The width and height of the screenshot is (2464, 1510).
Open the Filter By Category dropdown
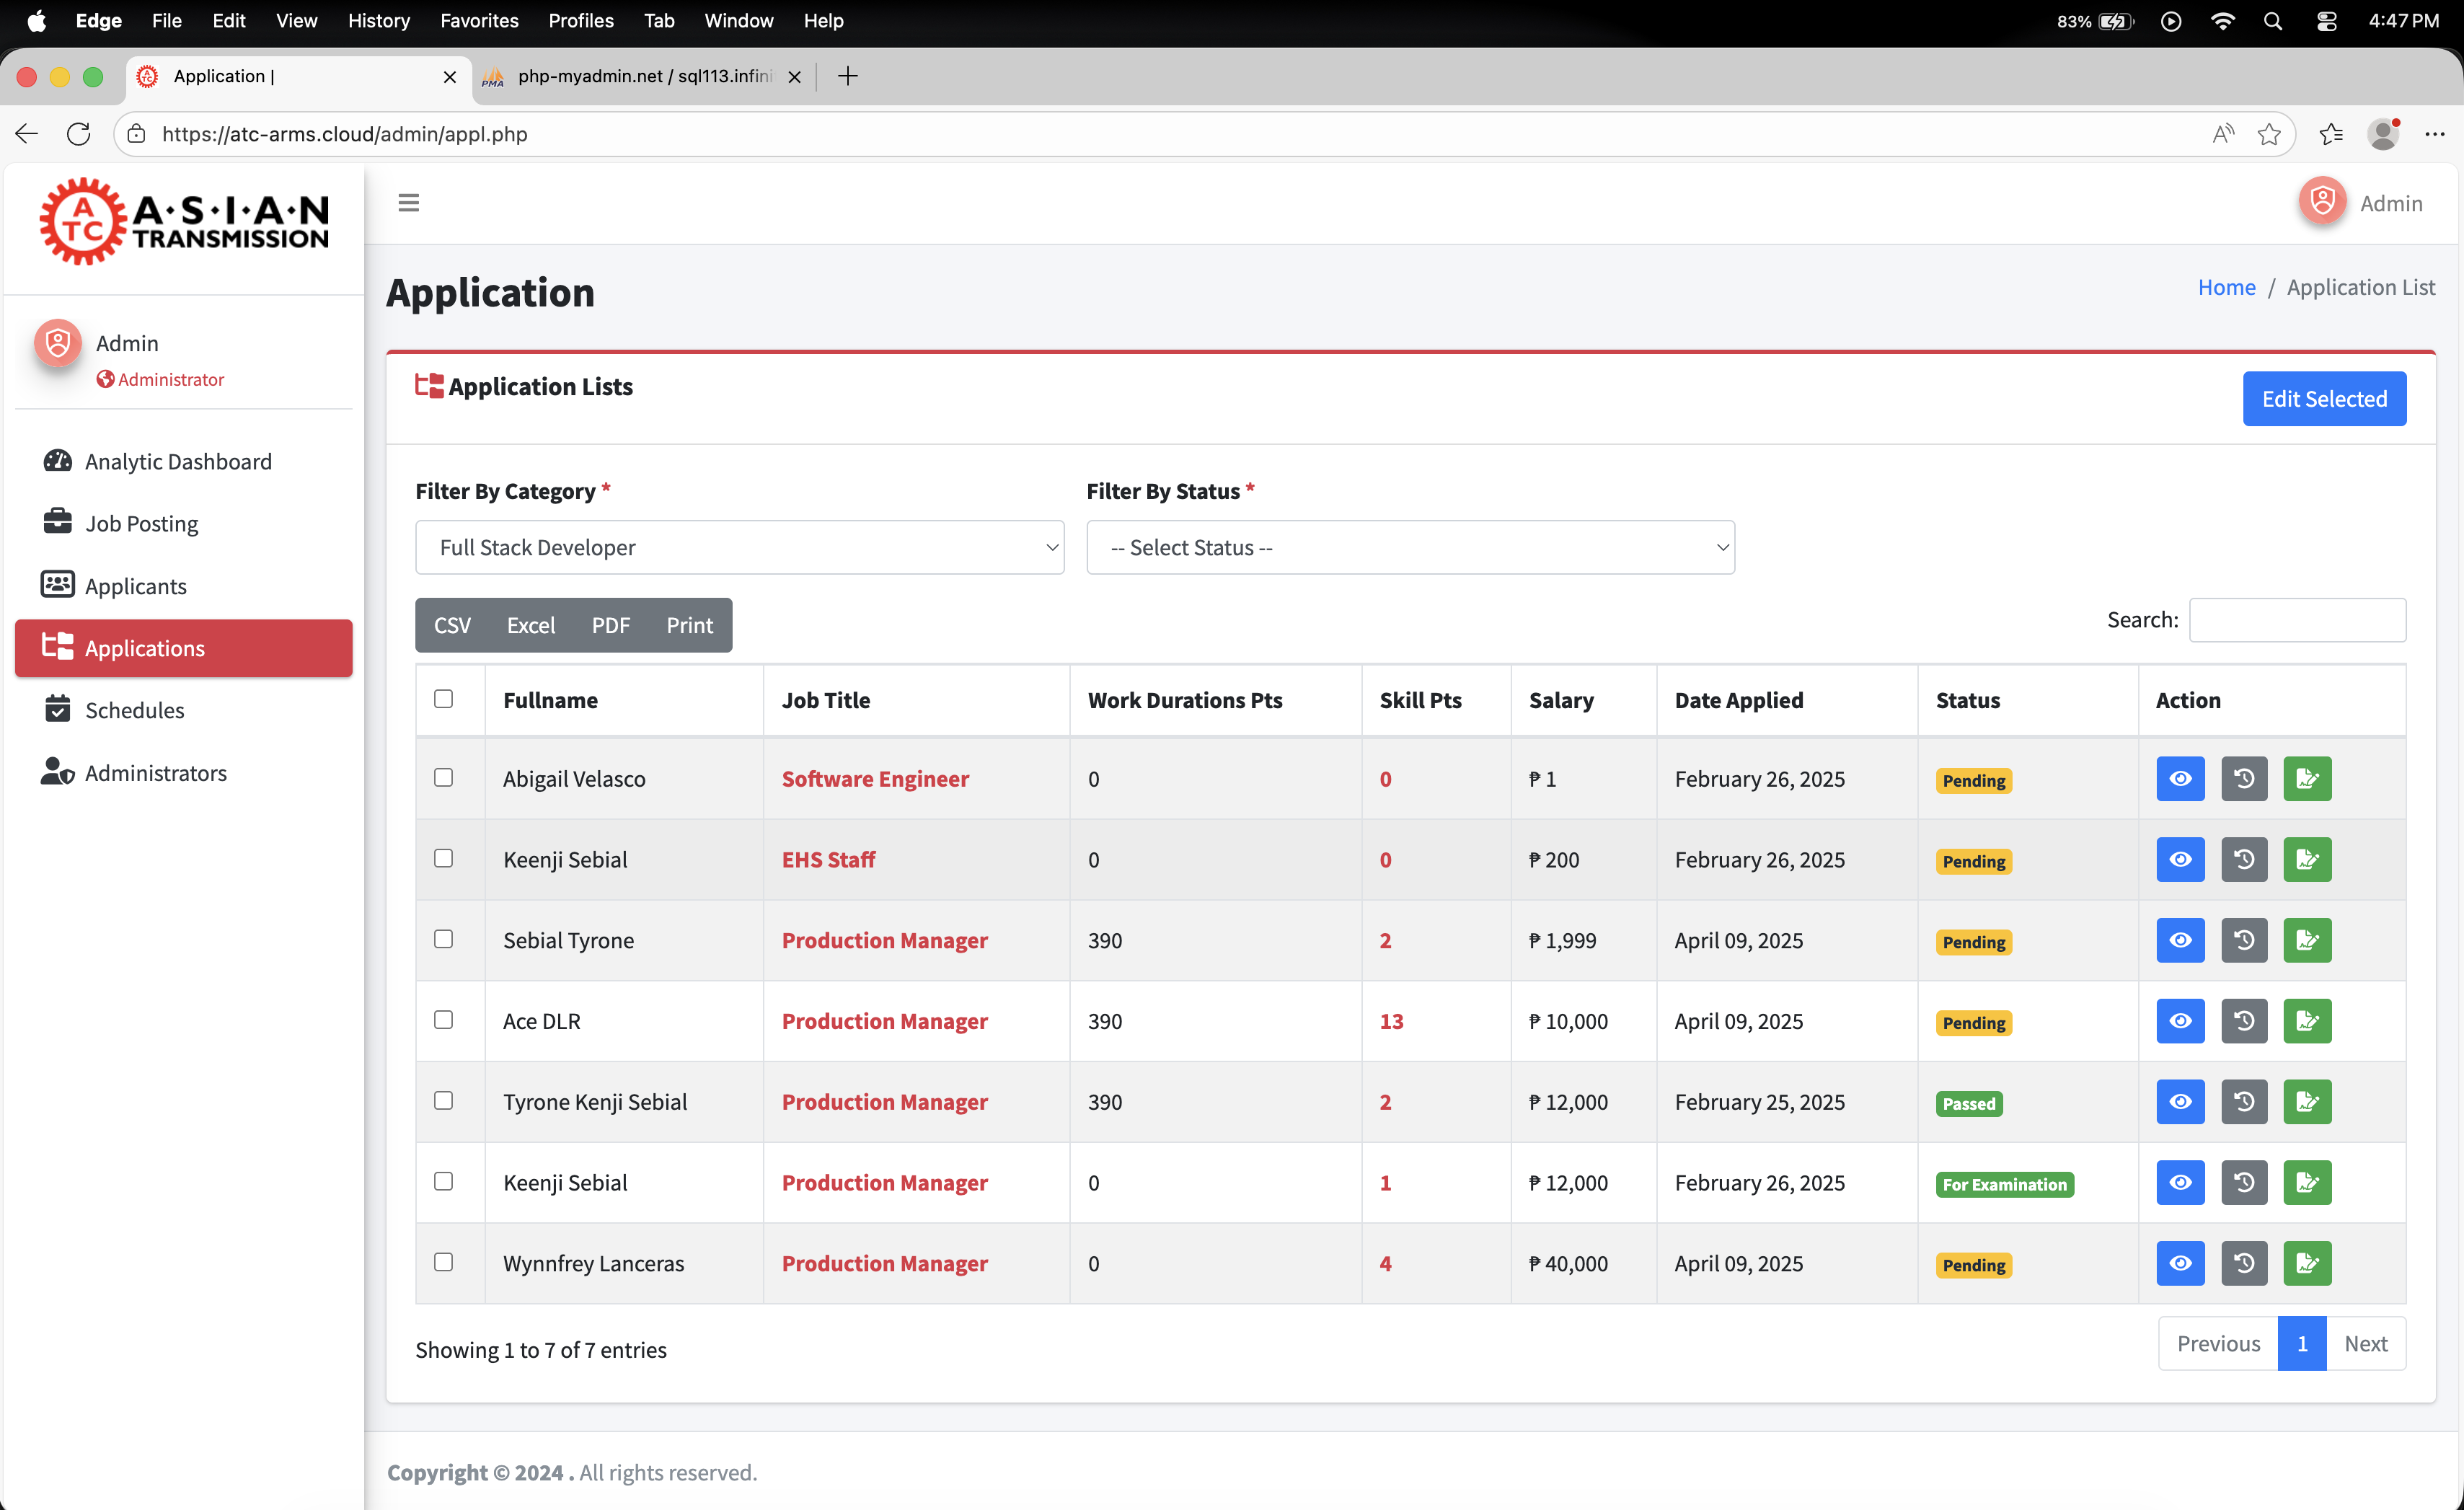pyautogui.click(x=739, y=547)
